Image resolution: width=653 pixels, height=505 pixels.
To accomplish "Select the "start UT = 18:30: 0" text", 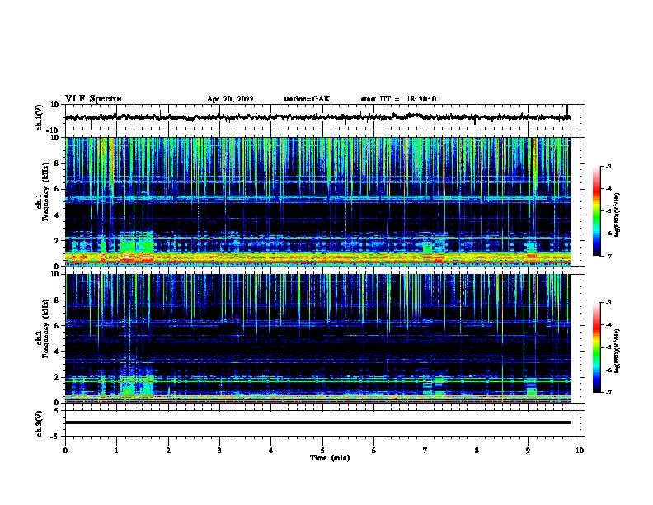I will (x=398, y=99).
